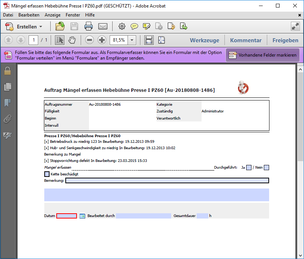Click the Auftrag Mängel erfassen heading

coord(129,90)
